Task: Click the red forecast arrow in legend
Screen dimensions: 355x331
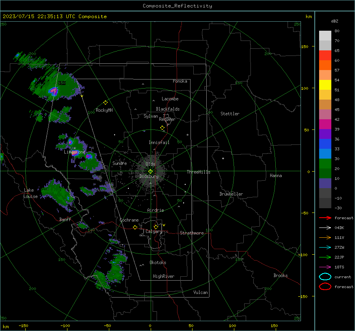Action: click(325, 218)
